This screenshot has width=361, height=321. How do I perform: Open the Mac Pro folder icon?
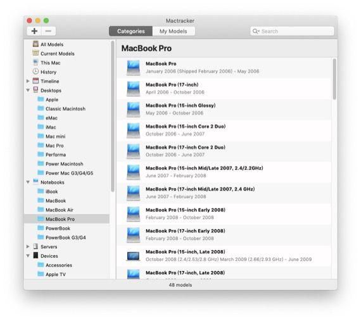(x=41, y=145)
